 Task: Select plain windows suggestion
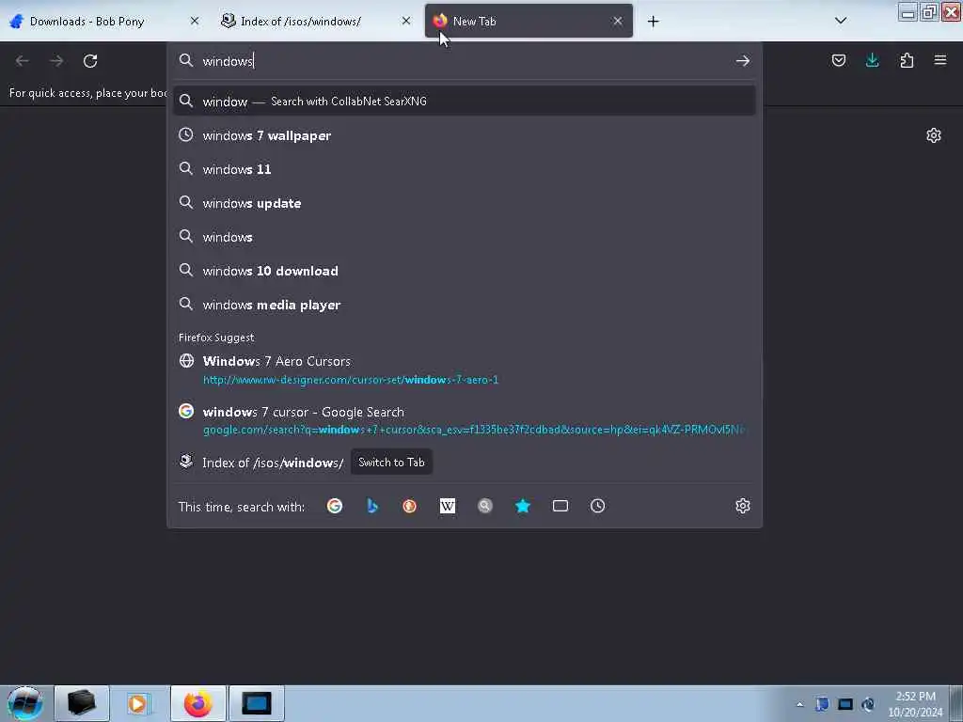click(465, 236)
